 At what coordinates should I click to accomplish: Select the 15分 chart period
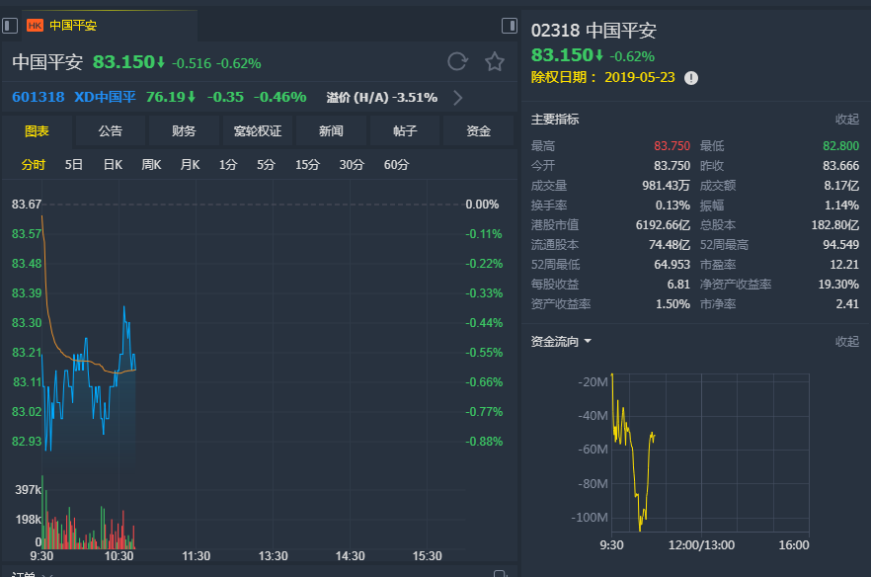coord(307,165)
